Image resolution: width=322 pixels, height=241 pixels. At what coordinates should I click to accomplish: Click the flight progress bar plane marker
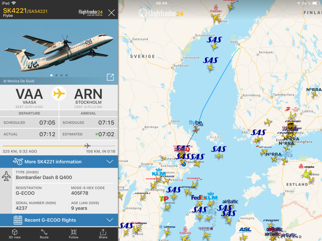pos(88,146)
